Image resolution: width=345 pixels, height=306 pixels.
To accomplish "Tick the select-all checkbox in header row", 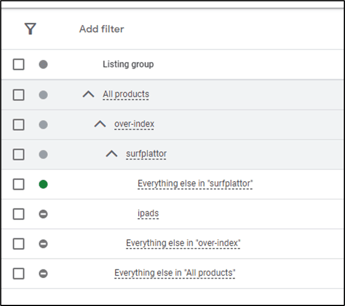I will 19,64.
